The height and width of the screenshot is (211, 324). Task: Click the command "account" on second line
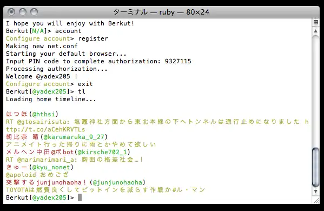point(68,31)
